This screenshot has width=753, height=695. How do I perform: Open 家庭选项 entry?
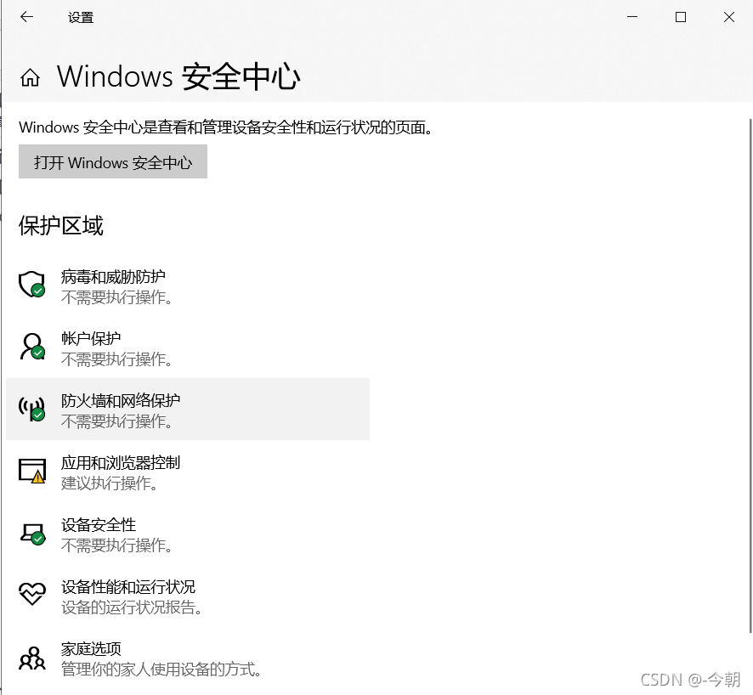(188, 658)
